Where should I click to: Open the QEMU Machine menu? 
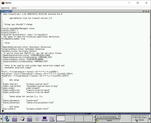[x=5, y=8]
